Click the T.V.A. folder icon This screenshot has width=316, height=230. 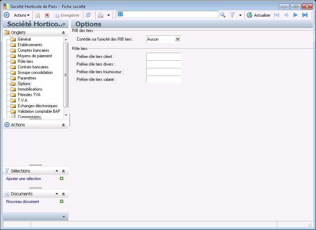[13, 100]
